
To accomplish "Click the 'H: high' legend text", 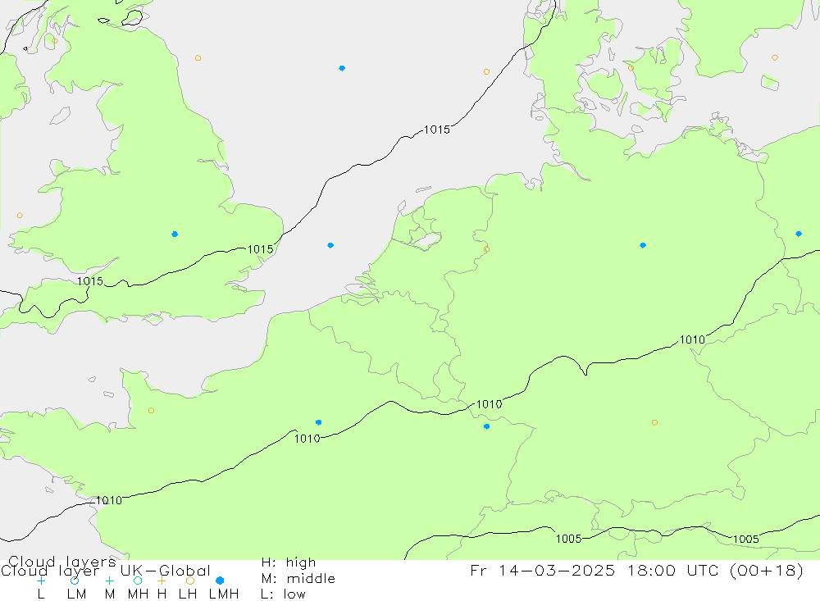I will coord(289,562).
